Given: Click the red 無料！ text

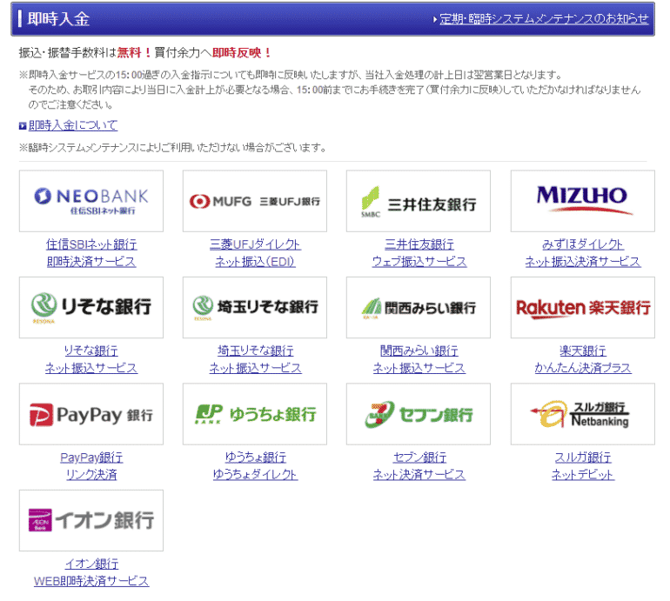Looking at the screenshot, I should (x=134, y=52).
